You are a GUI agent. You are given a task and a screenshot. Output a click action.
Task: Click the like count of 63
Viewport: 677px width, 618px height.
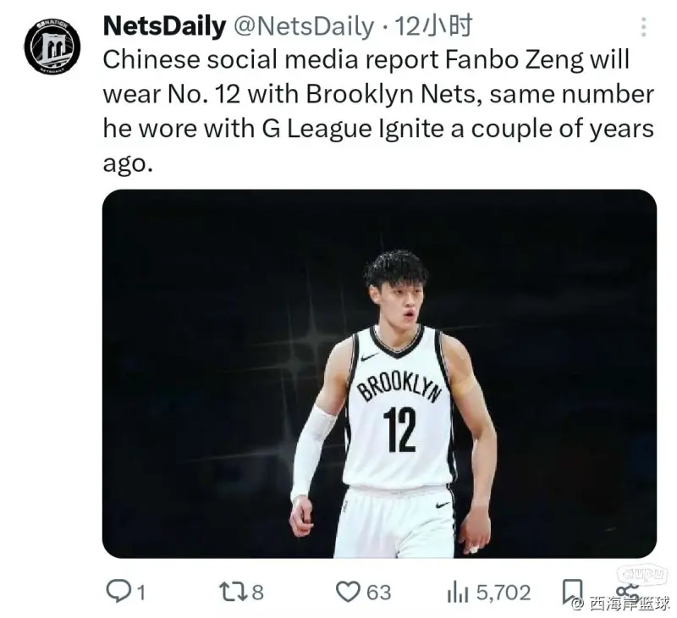pos(378,592)
